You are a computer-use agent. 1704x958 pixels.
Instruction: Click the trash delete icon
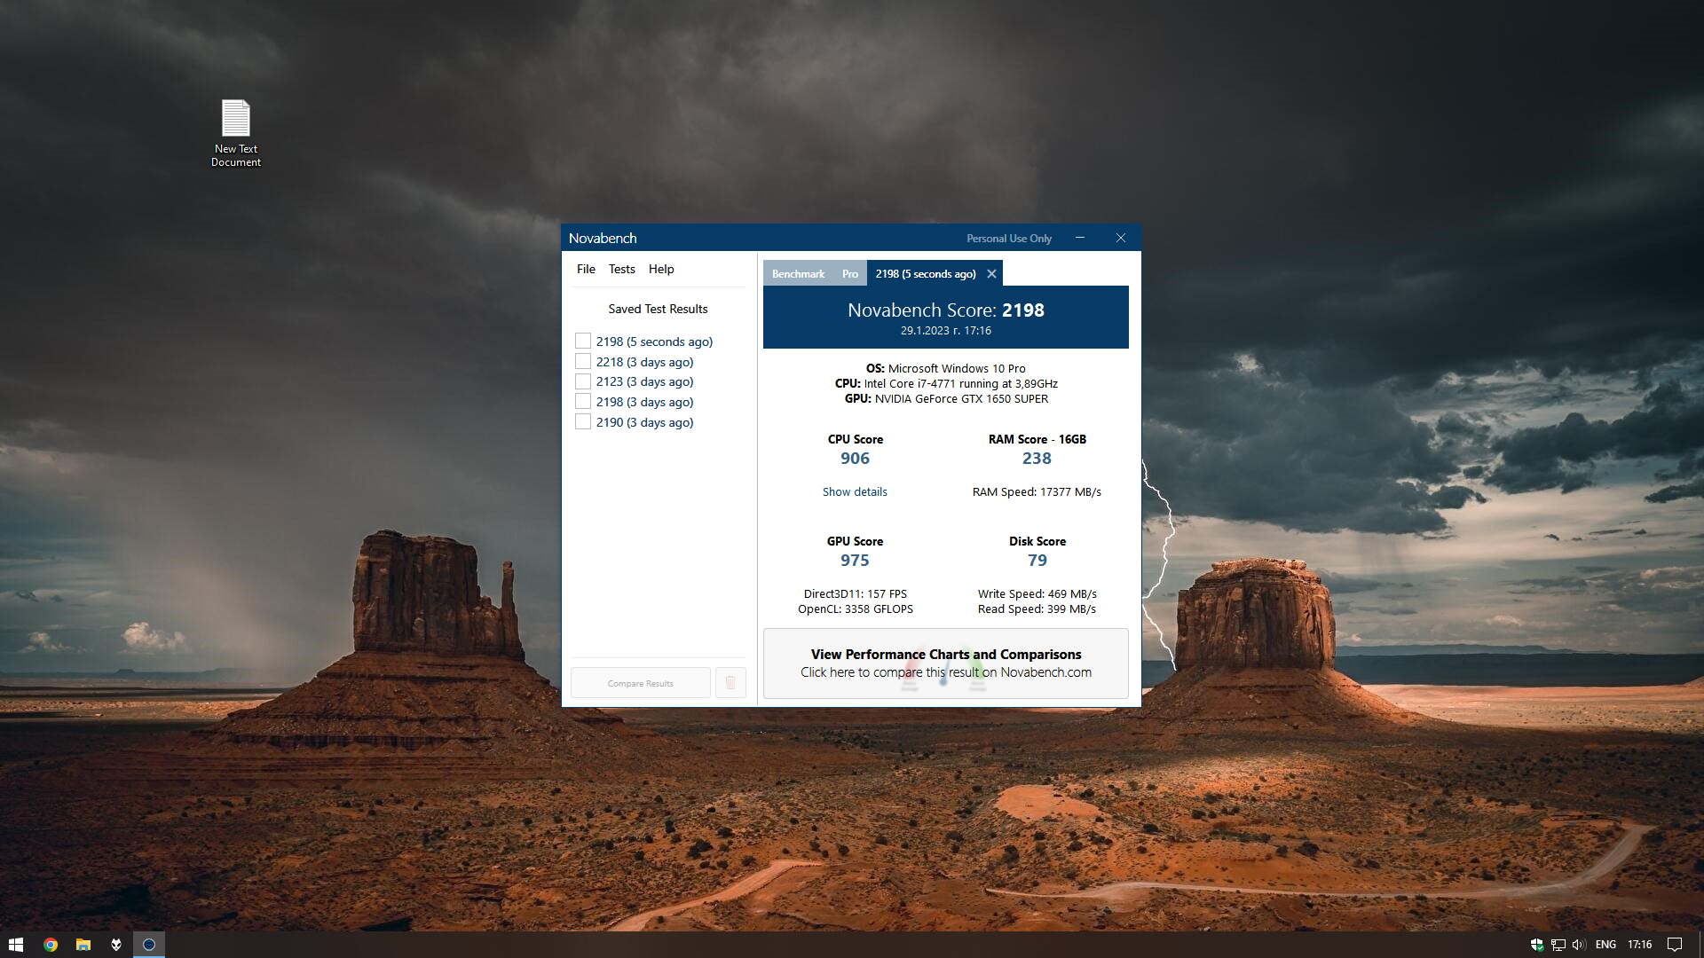tap(730, 683)
